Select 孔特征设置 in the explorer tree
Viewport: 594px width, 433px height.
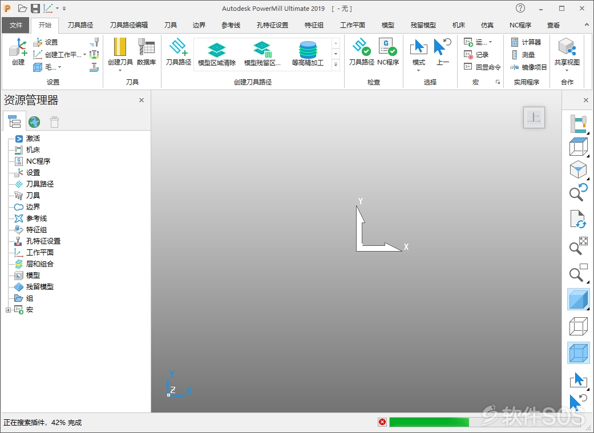(x=43, y=241)
